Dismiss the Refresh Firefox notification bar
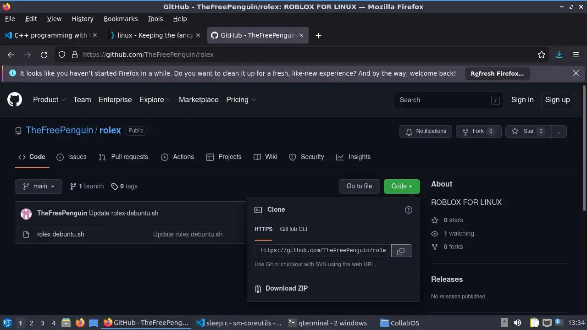This screenshot has width=587, height=330. 576,73
